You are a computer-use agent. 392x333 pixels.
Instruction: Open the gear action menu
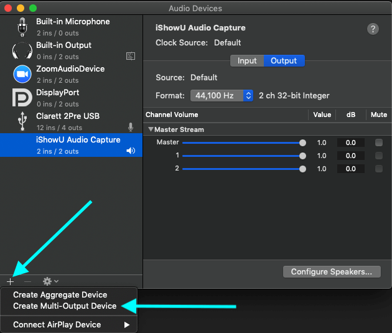point(50,281)
